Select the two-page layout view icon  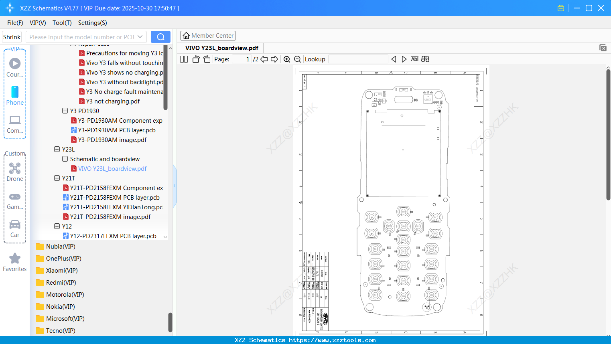(183, 59)
